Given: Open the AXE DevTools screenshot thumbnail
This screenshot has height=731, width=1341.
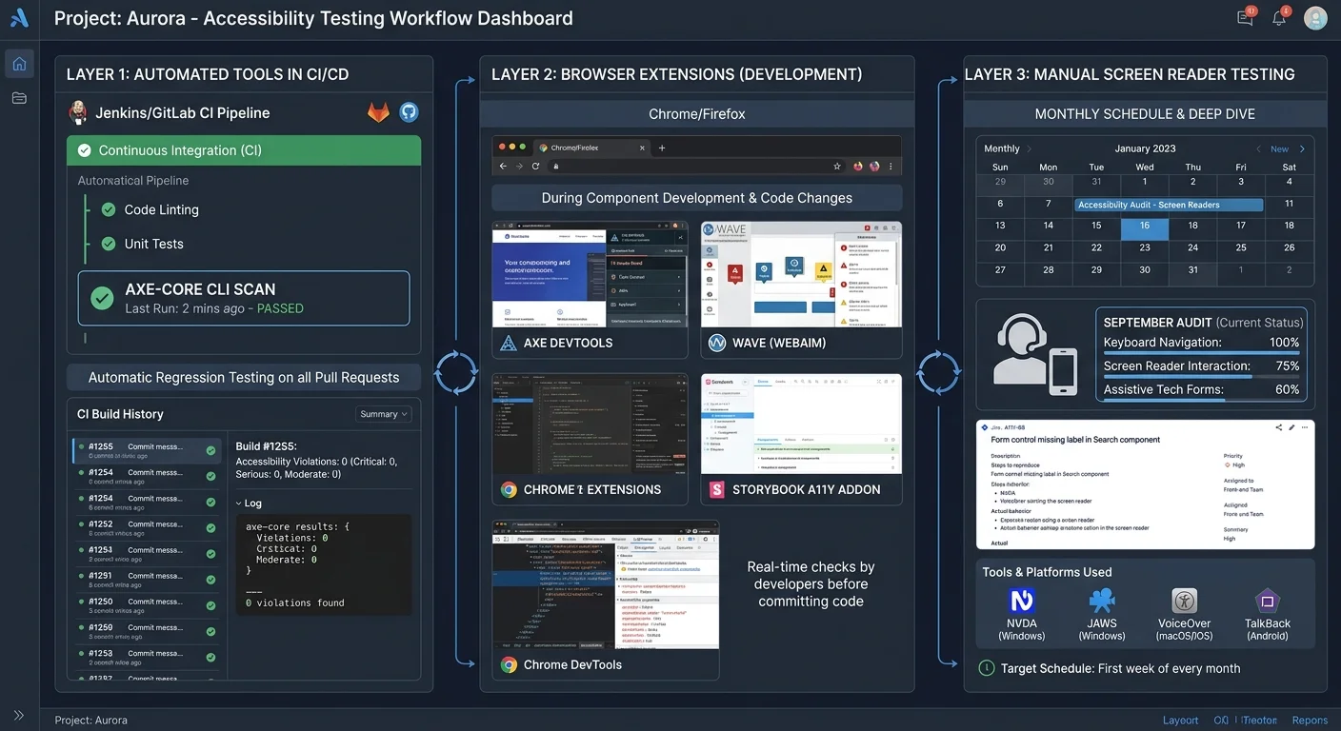Looking at the screenshot, I should coord(590,274).
